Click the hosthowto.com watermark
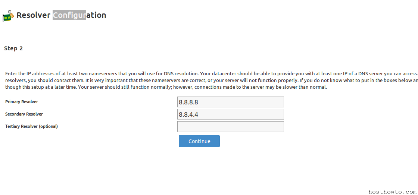This screenshot has height=195, width=418. (392, 192)
